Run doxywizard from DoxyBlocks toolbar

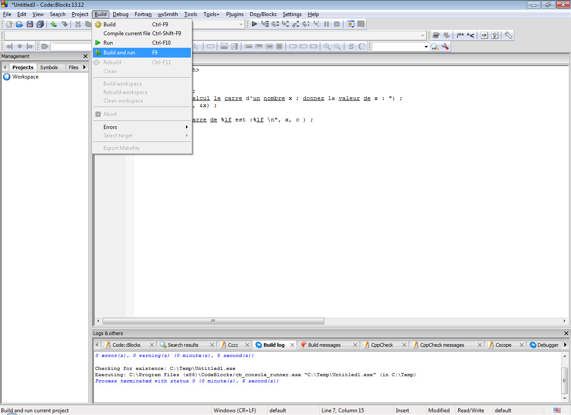tap(436, 35)
